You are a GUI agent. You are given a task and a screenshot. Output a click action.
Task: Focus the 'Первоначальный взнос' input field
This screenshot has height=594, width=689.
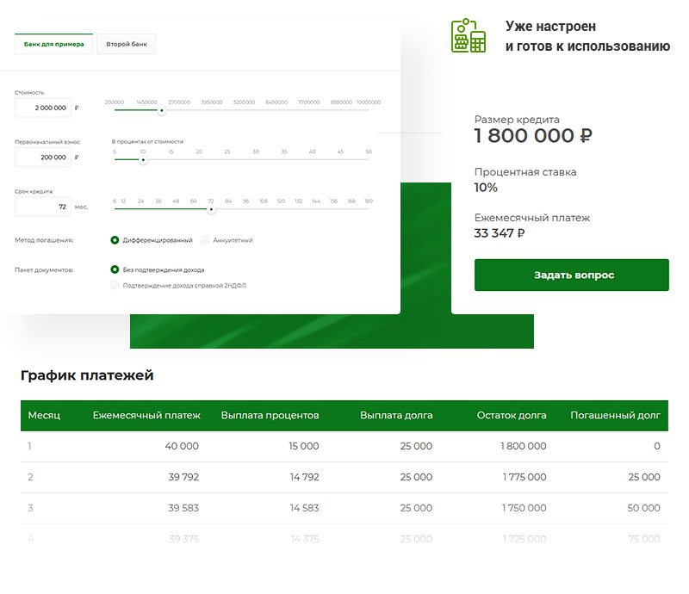pyautogui.click(x=43, y=158)
